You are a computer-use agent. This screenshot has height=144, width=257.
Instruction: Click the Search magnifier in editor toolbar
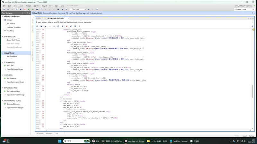point(37,26)
